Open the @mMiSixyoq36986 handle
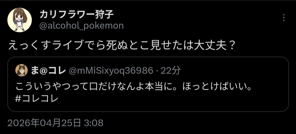The image size is (296, 134). pyautogui.click(x=111, y=71)
